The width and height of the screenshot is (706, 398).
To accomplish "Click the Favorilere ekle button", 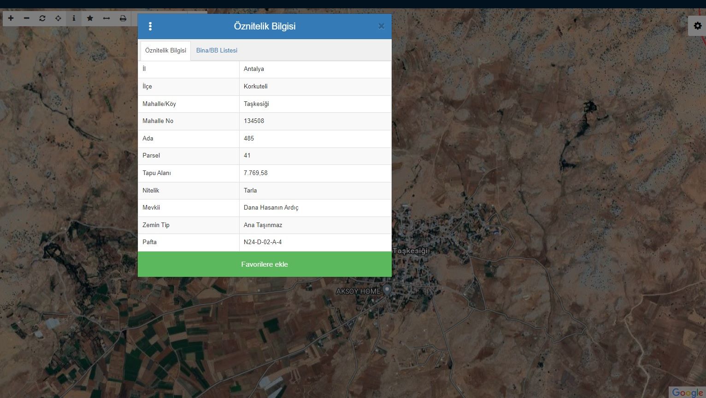I will (265, 264).
